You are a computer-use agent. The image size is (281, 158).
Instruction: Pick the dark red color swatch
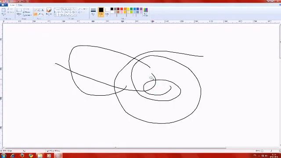pos(118,9)
